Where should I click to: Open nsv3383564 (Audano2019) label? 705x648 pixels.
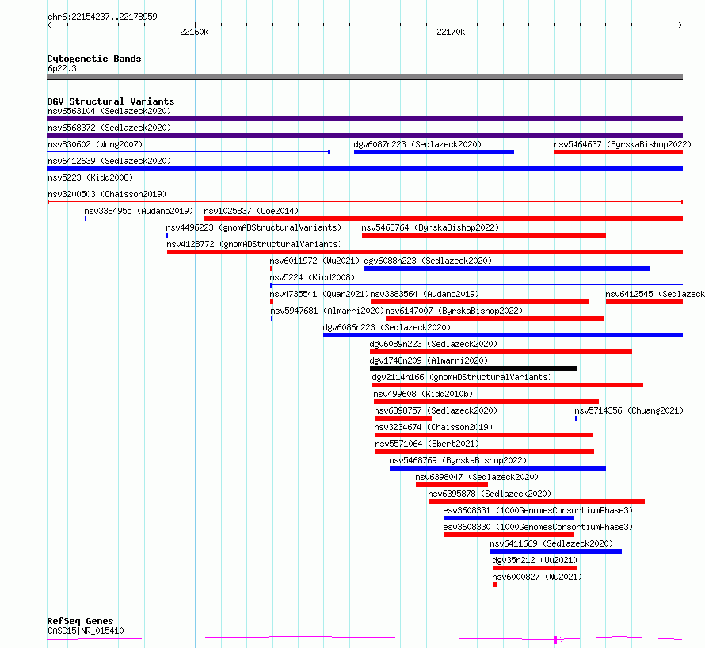tap(425, 294)
